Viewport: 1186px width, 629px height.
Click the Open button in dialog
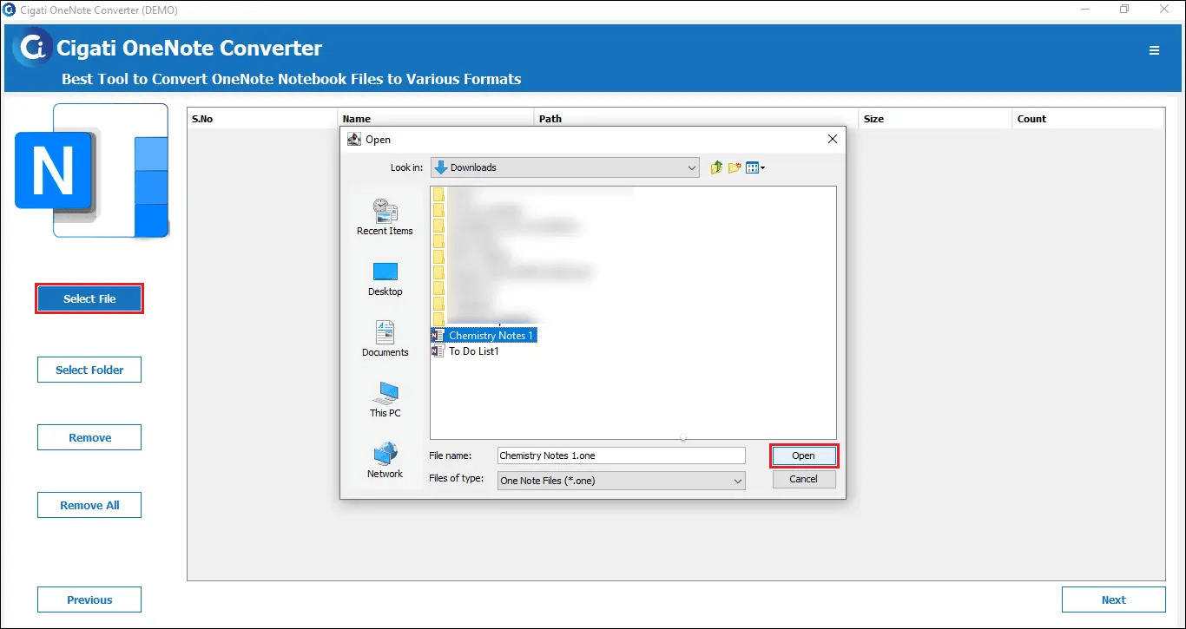click(803, 455)
